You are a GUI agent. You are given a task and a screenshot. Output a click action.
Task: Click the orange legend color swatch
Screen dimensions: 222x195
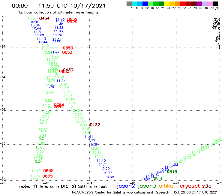coord(178,4)
